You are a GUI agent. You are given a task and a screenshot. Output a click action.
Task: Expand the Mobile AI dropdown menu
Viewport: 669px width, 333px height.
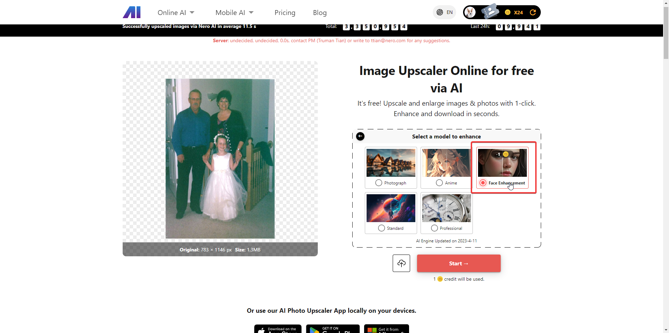(x=234, y=13)
